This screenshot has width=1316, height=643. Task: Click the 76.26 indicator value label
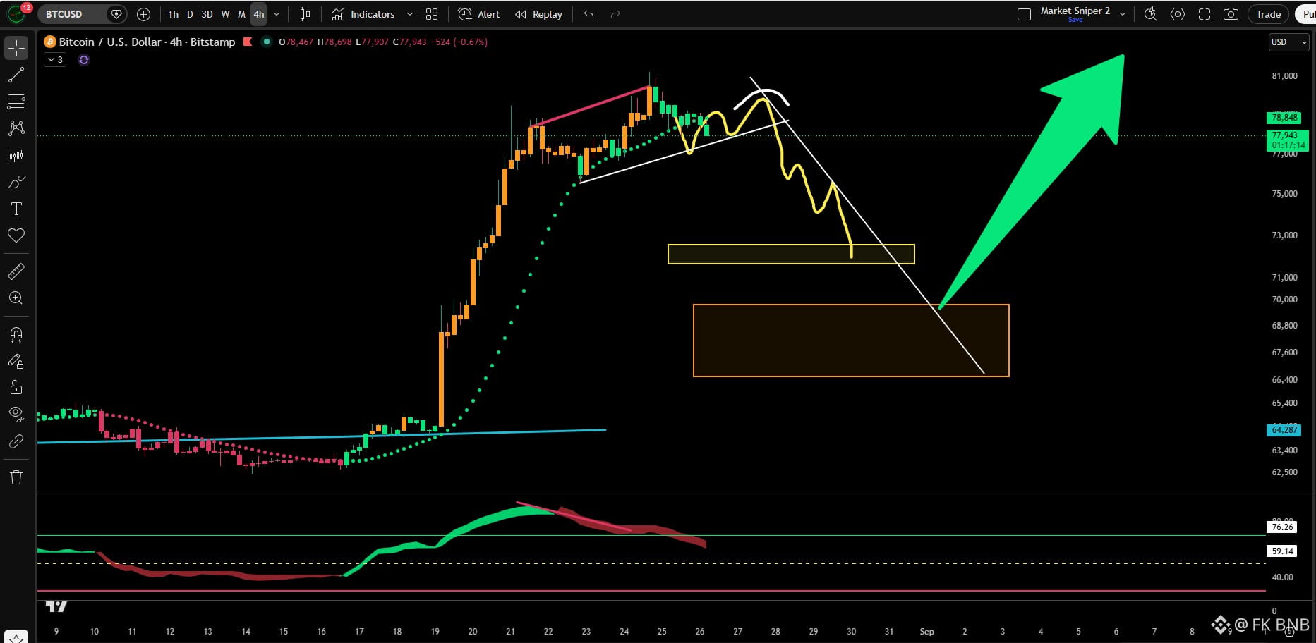(x=1282, y=527)
